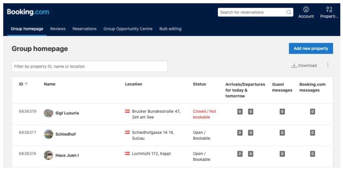
Task: Download the property list
Action: [x=304, y=66]
